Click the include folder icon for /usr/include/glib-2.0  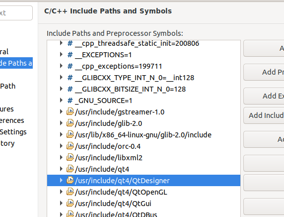point(70,123)
